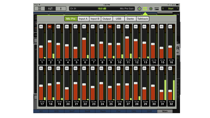The height and width of the screenshot is (118, 210).
Task: Toggle 48v on Mic Pre 12
Action: click(136, 27)
